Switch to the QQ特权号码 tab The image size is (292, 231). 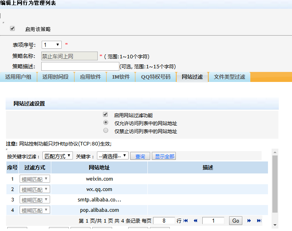click(156, 77)
